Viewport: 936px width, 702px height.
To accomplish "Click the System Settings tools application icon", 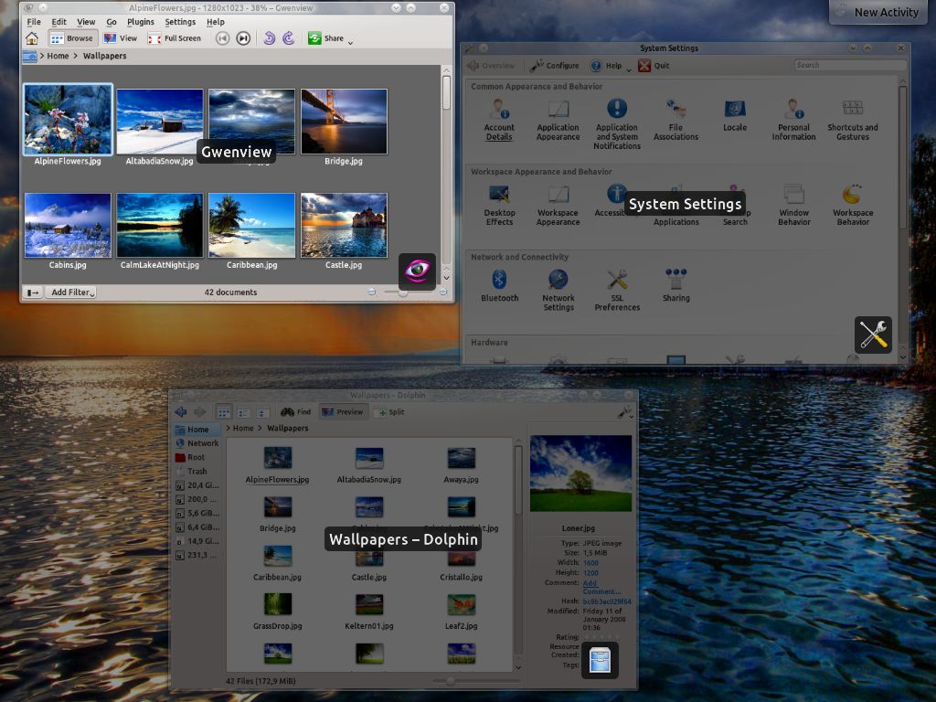I will (873, 335).
